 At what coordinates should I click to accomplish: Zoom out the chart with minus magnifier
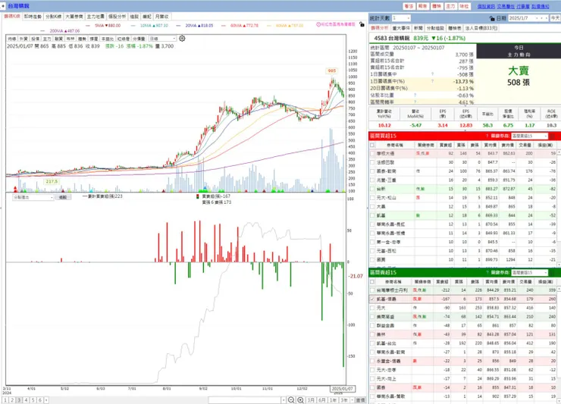point(291,400)
